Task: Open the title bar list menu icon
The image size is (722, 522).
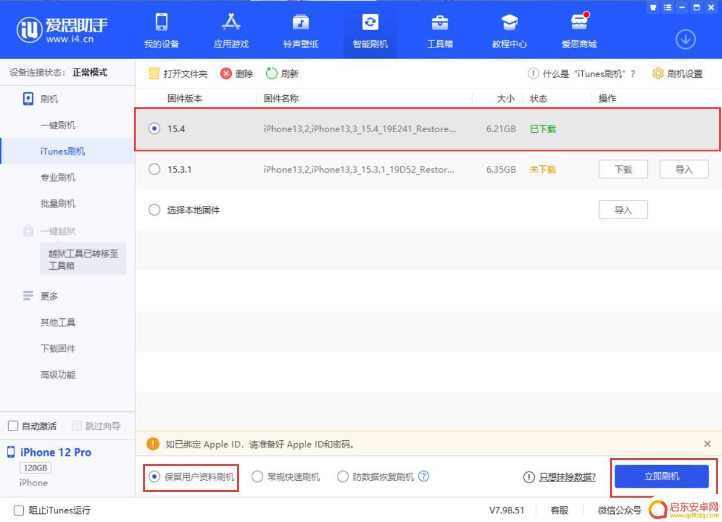Action: point(667,7)
